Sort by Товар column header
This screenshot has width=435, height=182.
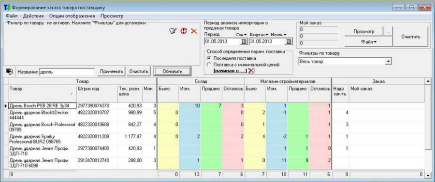click(43, 93)
